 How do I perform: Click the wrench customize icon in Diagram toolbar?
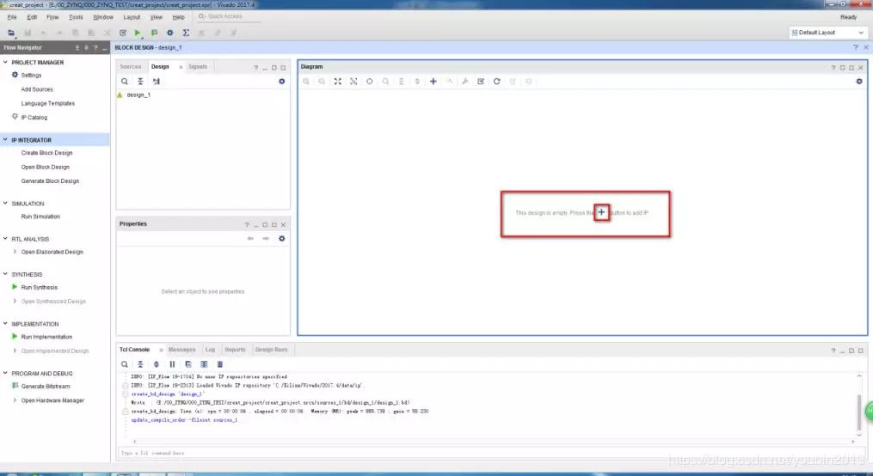point(465,81)
